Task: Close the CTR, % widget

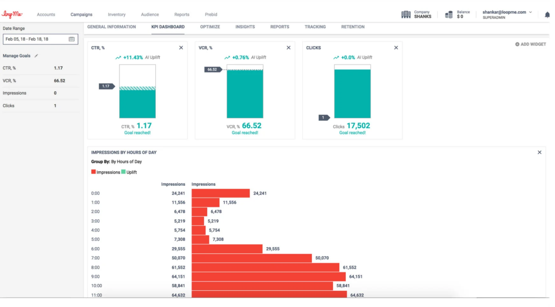Action: point(181,48)
